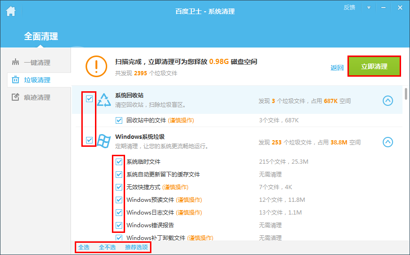Collapse the Windows系统垃圾 section

388,142
